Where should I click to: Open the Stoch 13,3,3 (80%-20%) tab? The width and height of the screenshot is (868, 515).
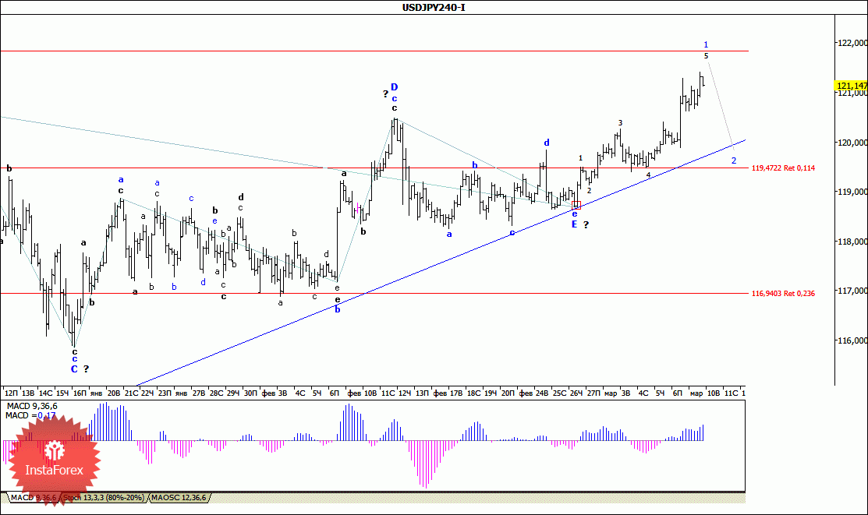click(104, 498)
